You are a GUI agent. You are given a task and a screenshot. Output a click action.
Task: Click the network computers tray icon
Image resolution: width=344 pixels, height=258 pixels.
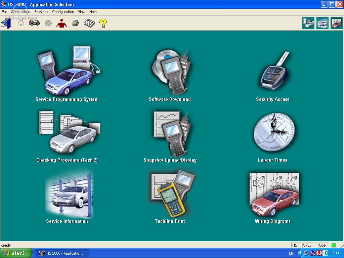[306, 253]
